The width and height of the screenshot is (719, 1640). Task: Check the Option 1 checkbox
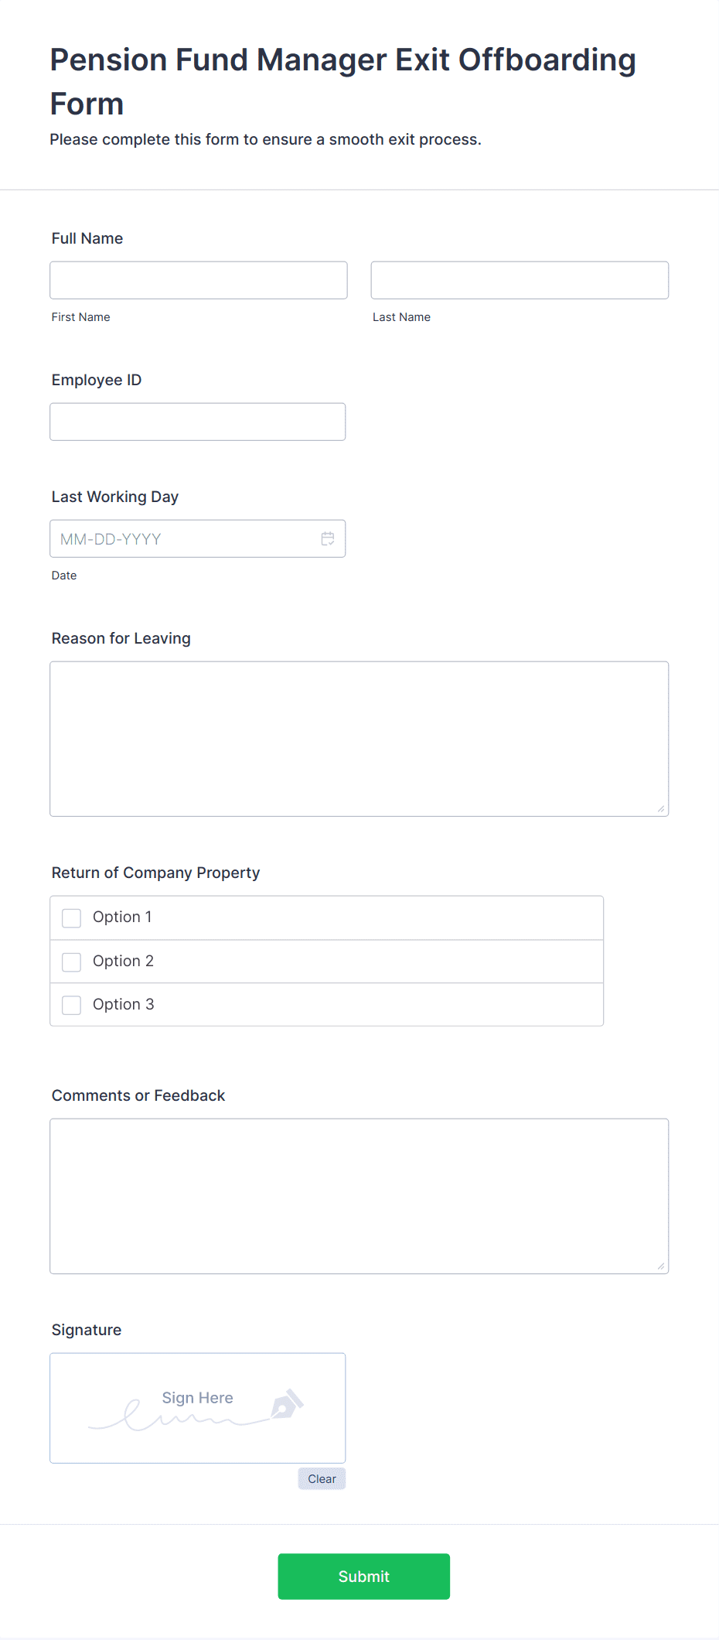pos(71,918)
